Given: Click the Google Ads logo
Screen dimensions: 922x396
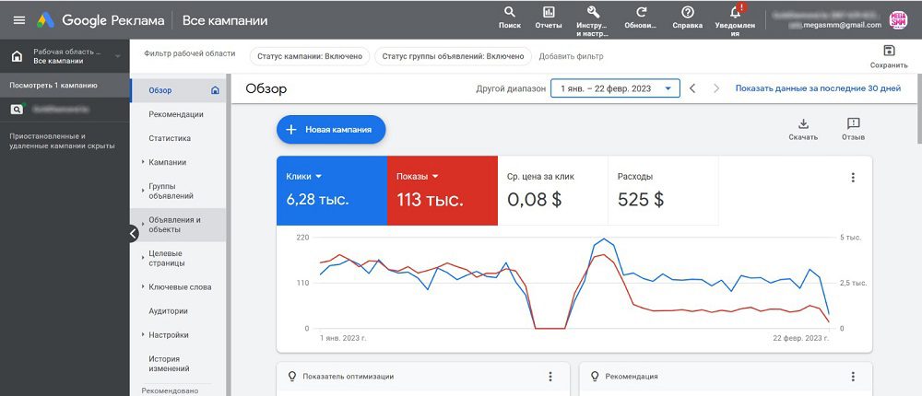Looking at the screenshot, I should coord(46,20).
